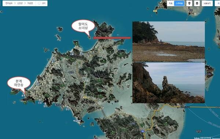Click the cut-off button at the top-right edge
220x139 pixels.
pyautogui.click(x=217, y=3)
